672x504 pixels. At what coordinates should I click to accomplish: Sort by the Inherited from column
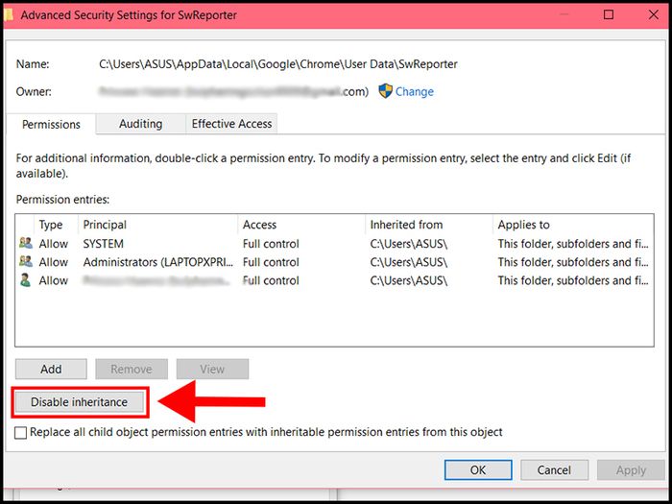pos(406,225)
